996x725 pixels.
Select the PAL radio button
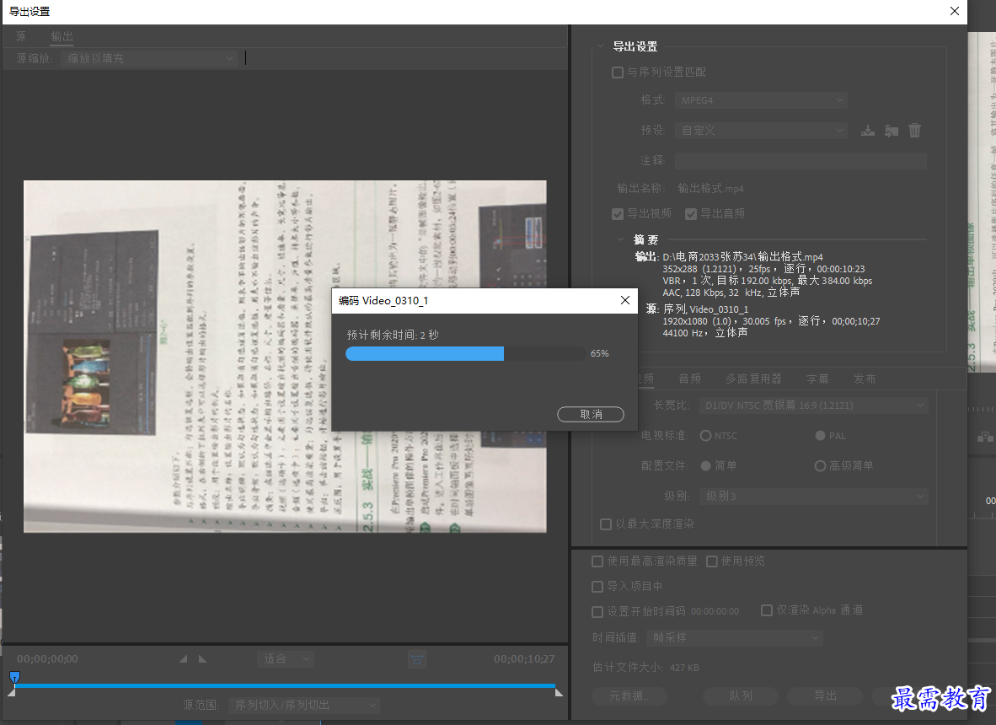coord(820,436)
